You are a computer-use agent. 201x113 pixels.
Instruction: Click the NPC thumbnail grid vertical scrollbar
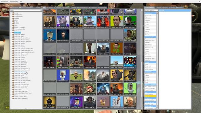141,79
